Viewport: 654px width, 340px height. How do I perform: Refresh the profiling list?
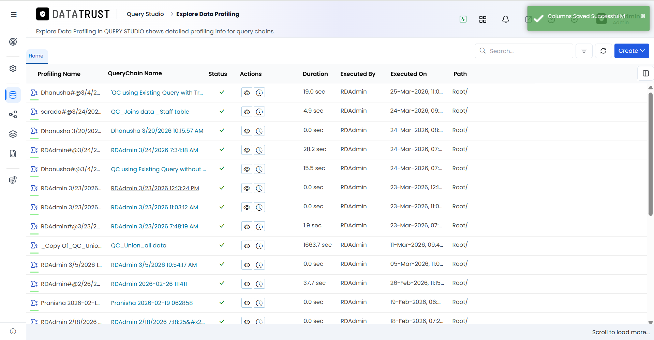pyautogui.click(x=604, y=51)
